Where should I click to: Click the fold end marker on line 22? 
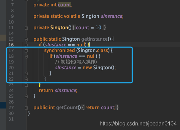pyautogui.click(x=26, y=79)
